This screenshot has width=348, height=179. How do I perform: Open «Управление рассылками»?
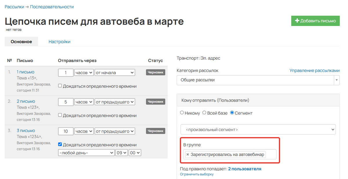click(x=314, y=70)
